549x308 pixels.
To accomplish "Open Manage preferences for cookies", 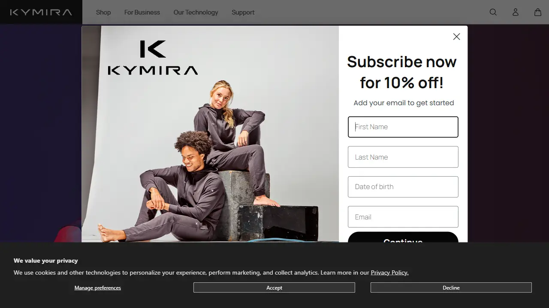I will pos(97,287).
